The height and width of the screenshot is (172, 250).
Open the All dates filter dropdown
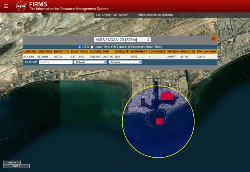pyautogui.click(x=125, y=62)
